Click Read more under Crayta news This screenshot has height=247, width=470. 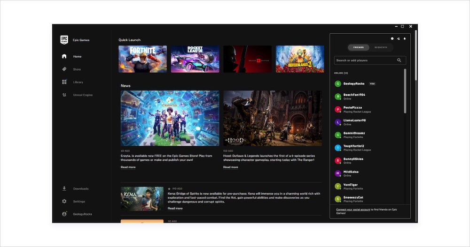click(128, 167)
